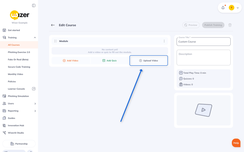The height and width of the screenshot is (152, 244).
Task: Click the Wizer logo
Action: [x=20, y=15]
